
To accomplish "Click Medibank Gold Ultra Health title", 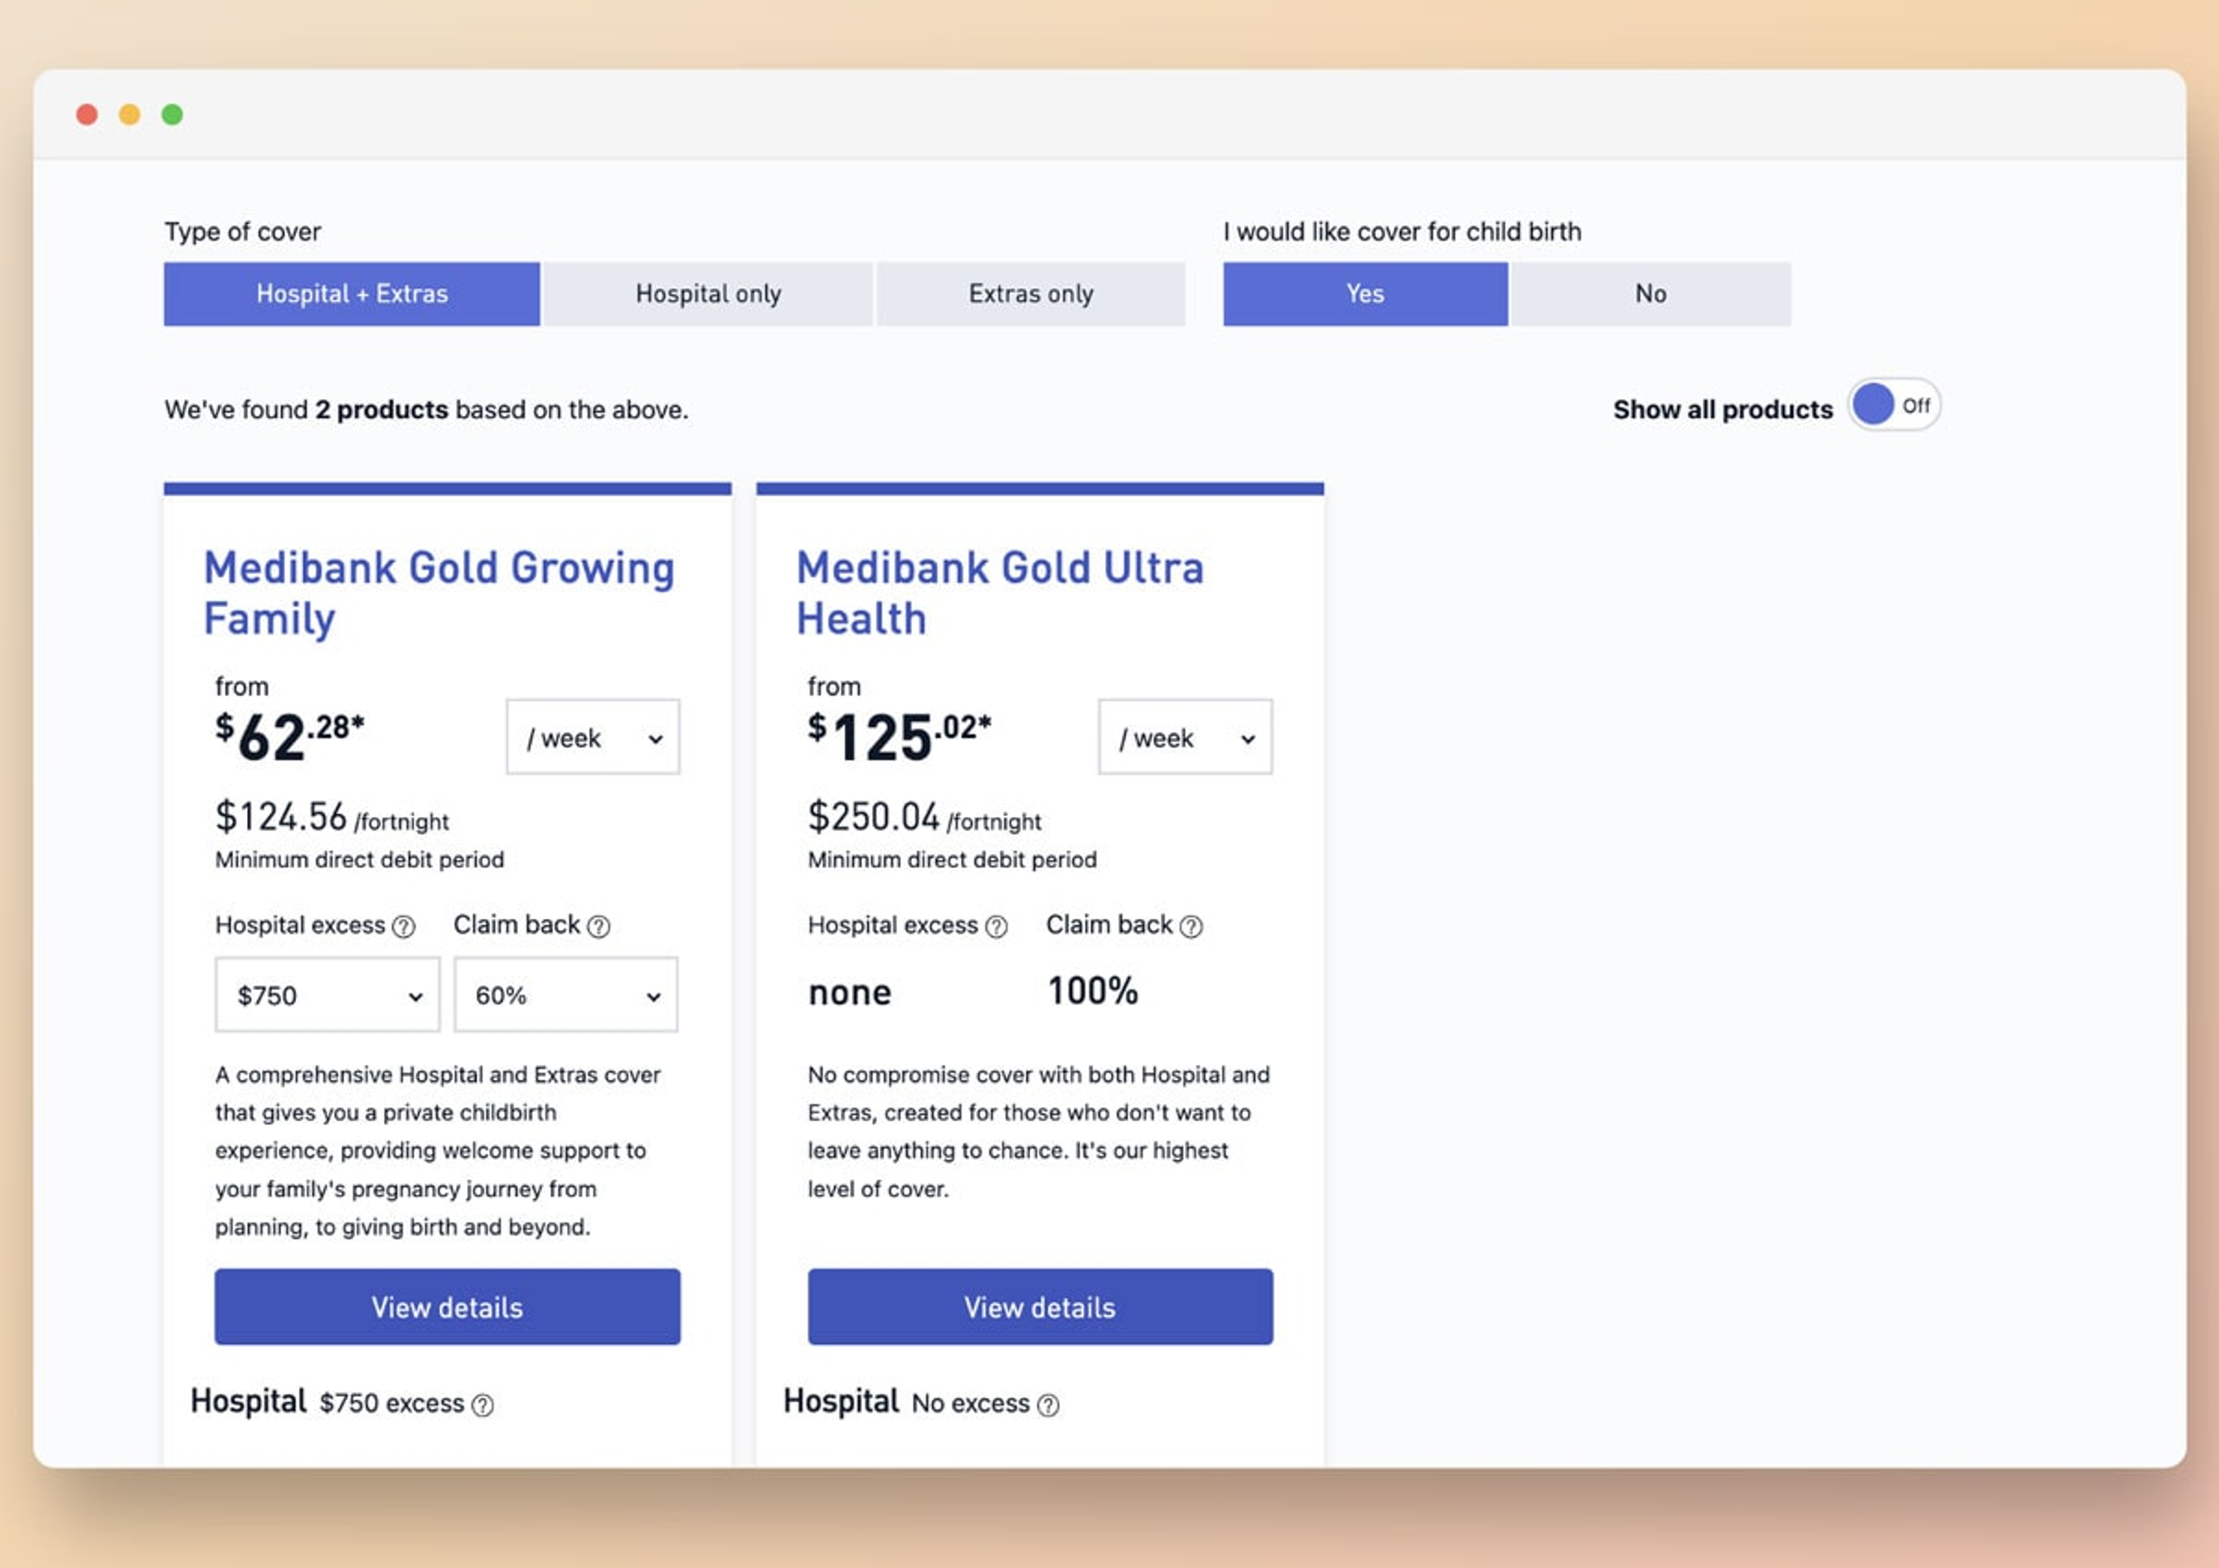I will (x=999, y=592).
